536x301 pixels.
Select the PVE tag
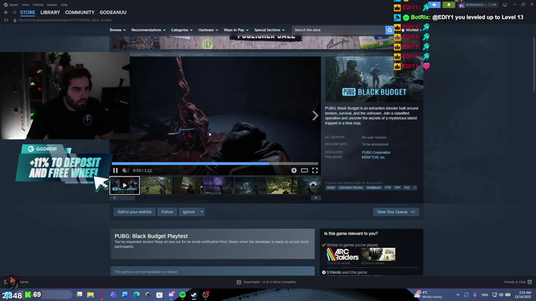click(x=407, y=187)
